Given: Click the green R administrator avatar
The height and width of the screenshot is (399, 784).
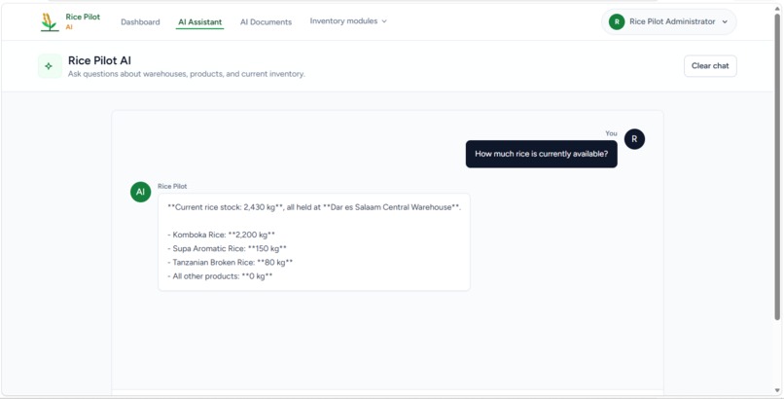Looking at the screenshot, I should pos(617,21).
